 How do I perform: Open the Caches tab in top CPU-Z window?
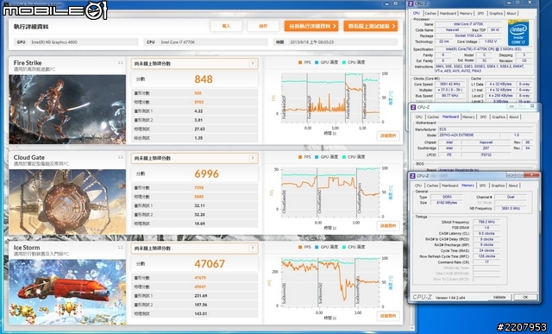(430, 14)
